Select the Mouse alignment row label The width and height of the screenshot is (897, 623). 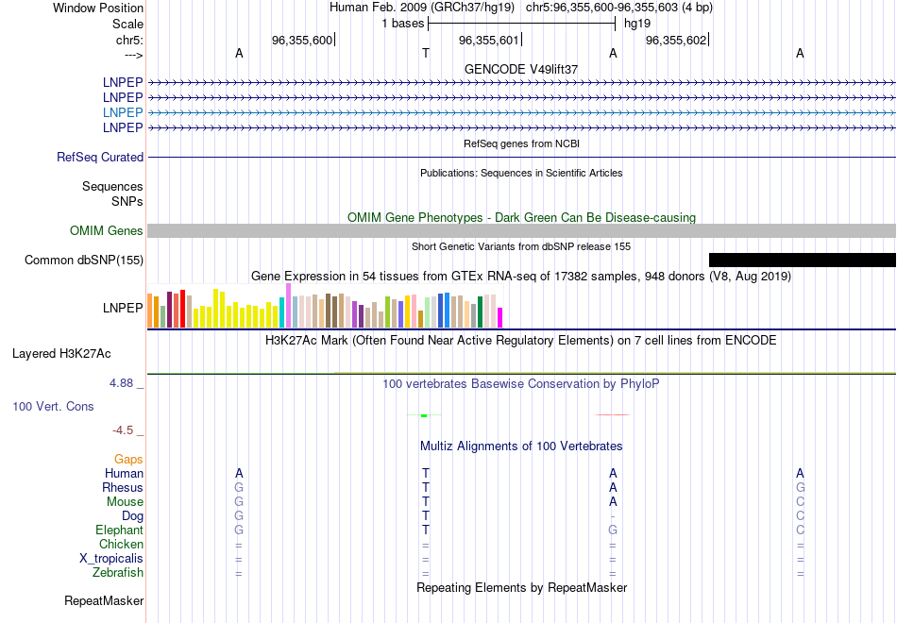[x=125, y=502]
